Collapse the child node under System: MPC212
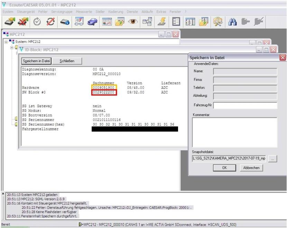Screen dimensions: 287x228 tap(12, 48)
